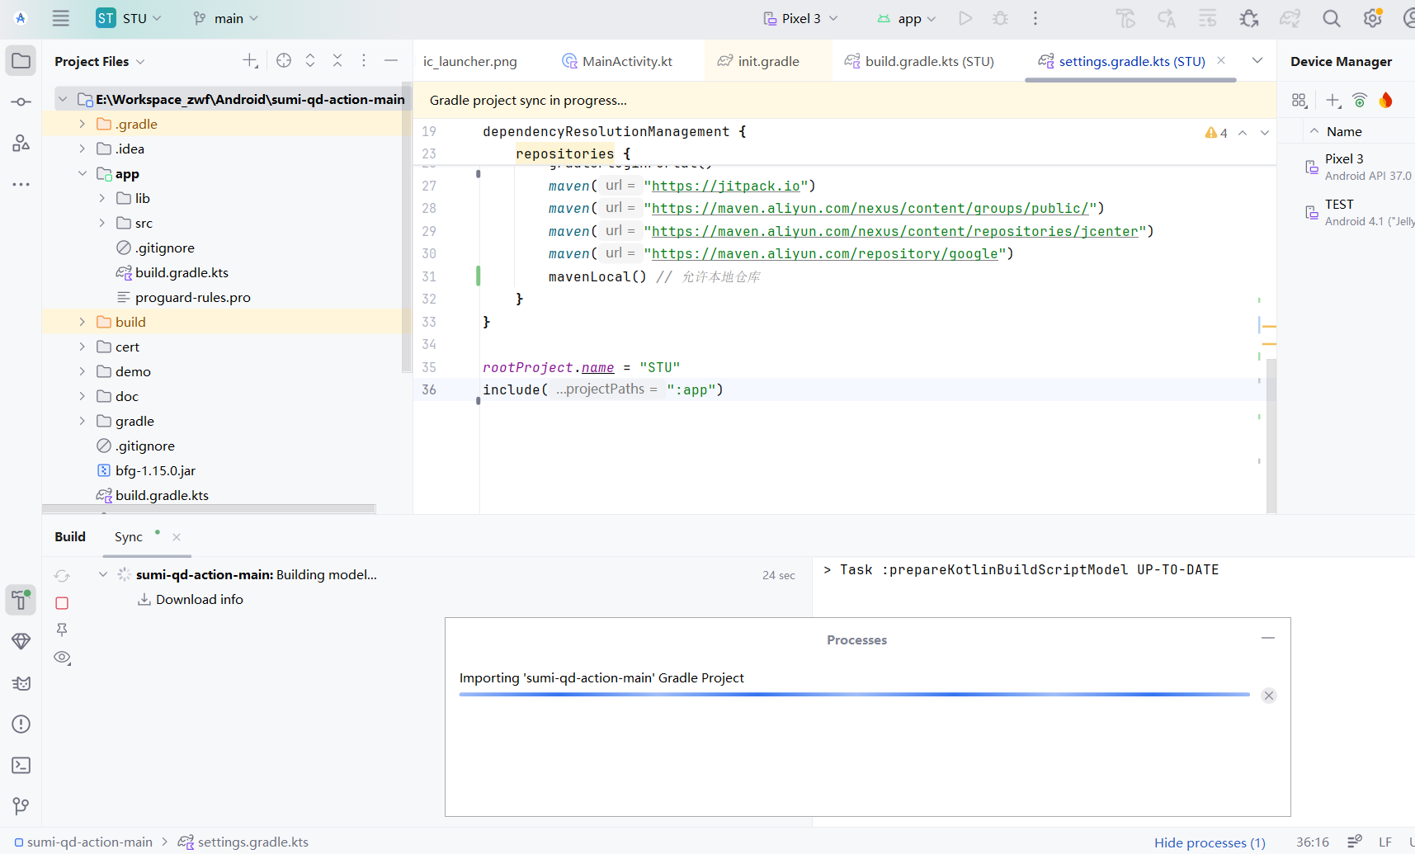The height and width of the screenshot is (854, 1415).
Task: Open main branch dropdown
Action: (225, 18)
